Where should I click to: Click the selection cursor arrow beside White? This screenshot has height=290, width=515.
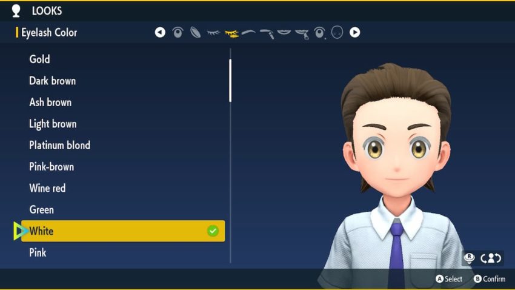click(x=21, y=231)
